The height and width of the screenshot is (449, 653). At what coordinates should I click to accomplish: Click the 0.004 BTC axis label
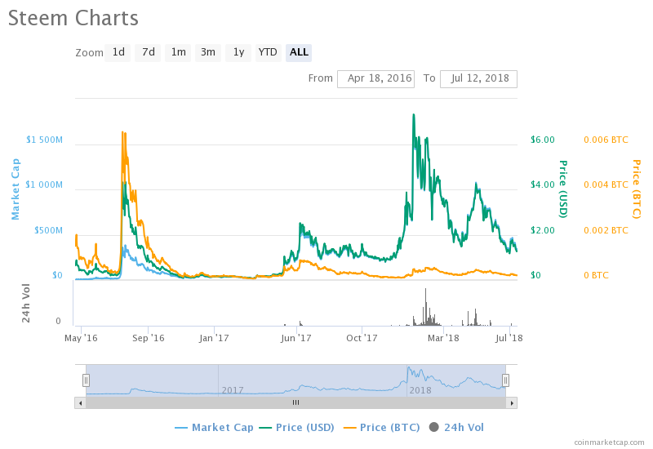(x=606, y=184)
